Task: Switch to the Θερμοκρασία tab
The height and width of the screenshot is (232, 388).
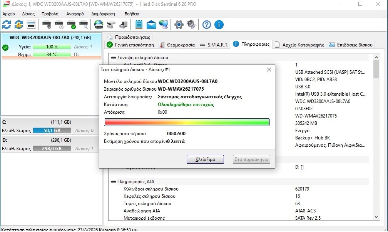Action: (x=177, y=45)
